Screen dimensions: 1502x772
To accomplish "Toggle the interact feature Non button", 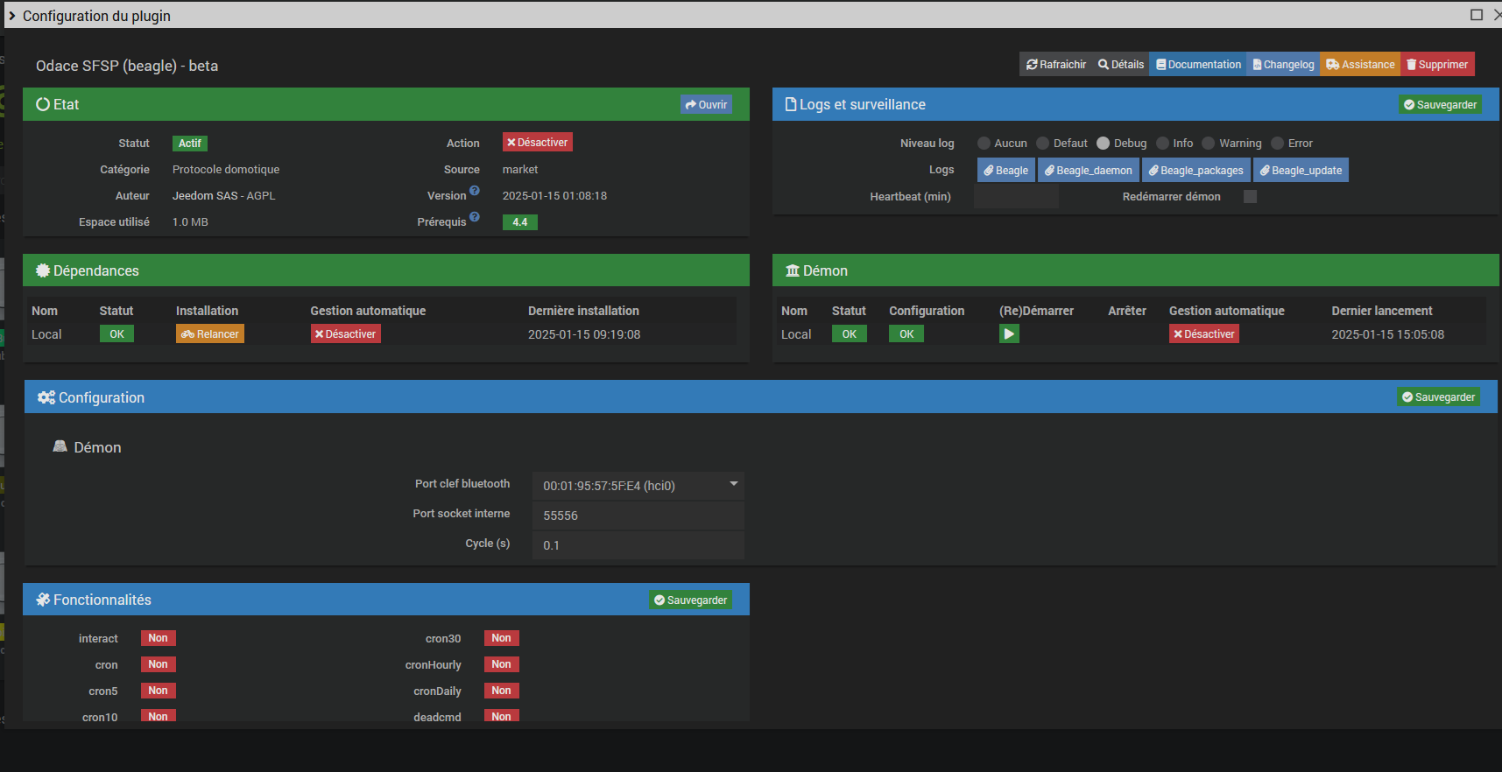I will tap(158, 638).
